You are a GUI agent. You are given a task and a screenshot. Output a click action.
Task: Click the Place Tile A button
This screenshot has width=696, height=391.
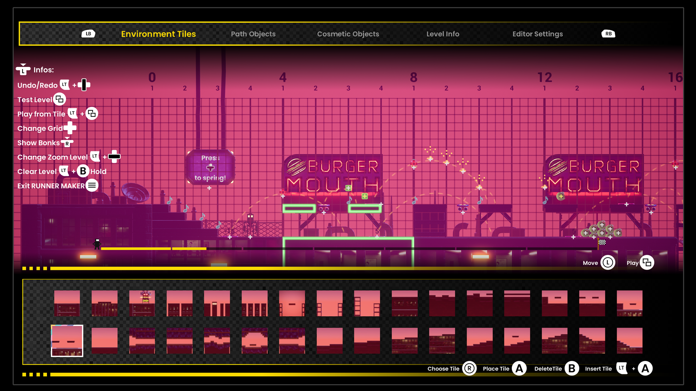[x=519, y=368]
